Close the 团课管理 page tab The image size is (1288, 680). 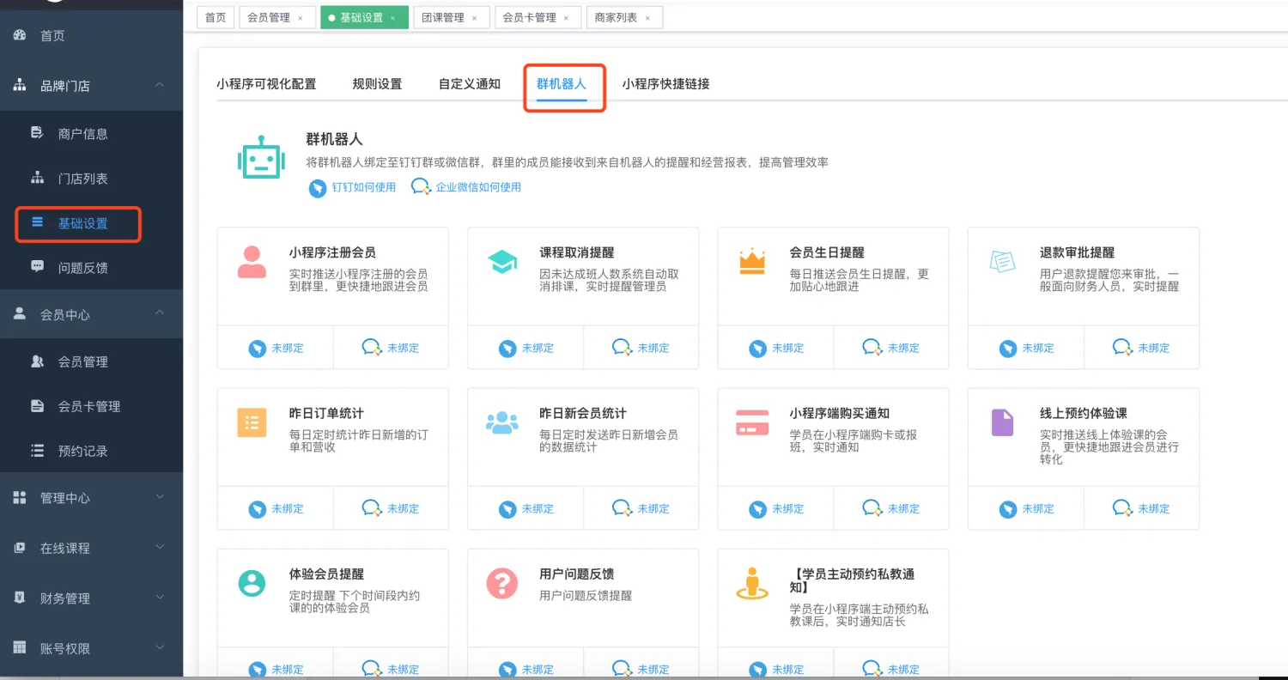(x=478, y=18)
